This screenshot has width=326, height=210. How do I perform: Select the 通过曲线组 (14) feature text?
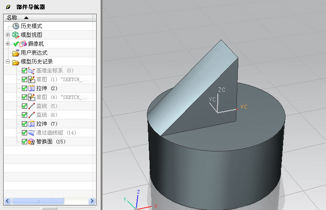[56, 133]
